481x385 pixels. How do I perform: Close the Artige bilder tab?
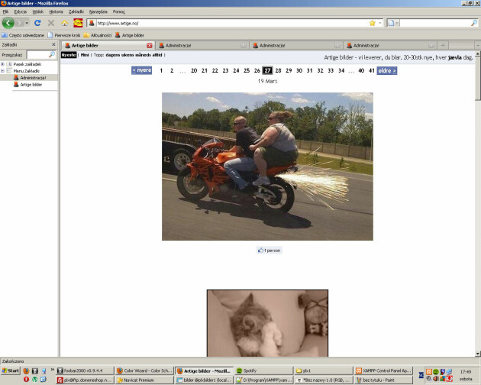point(150,45)
